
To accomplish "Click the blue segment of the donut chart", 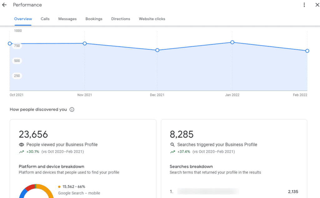I will tap(22, 194).
